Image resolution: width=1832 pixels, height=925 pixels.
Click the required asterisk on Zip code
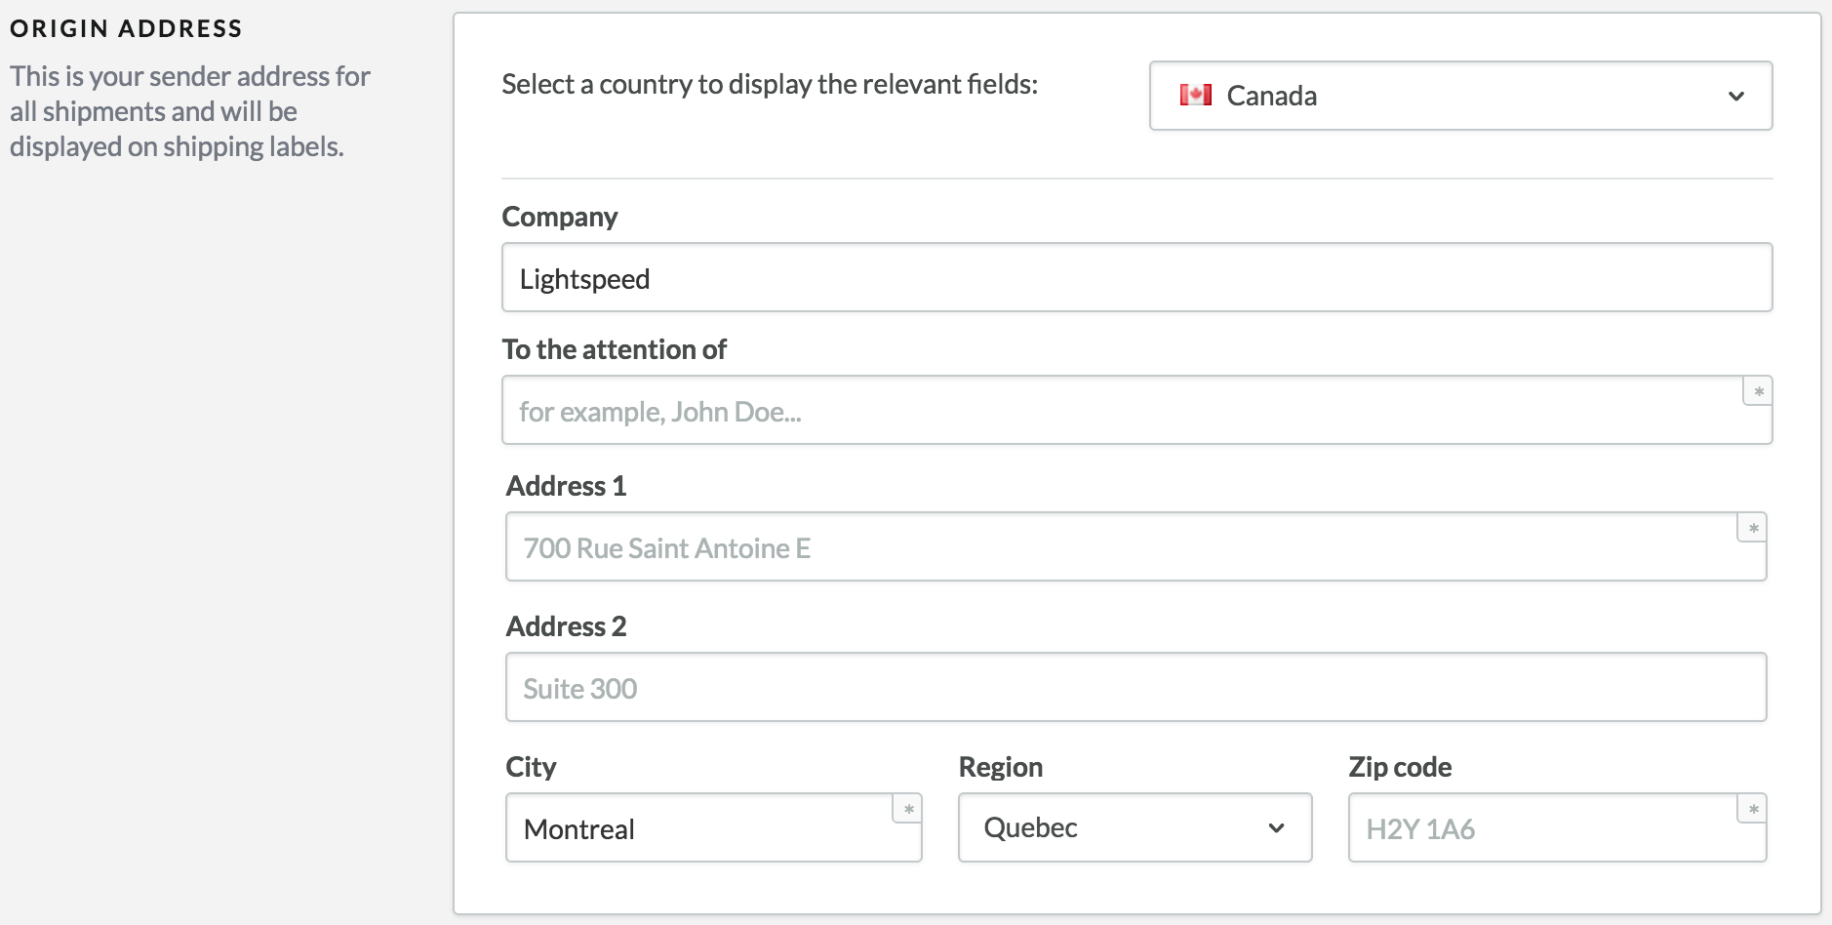click(x=1752, y=809)
